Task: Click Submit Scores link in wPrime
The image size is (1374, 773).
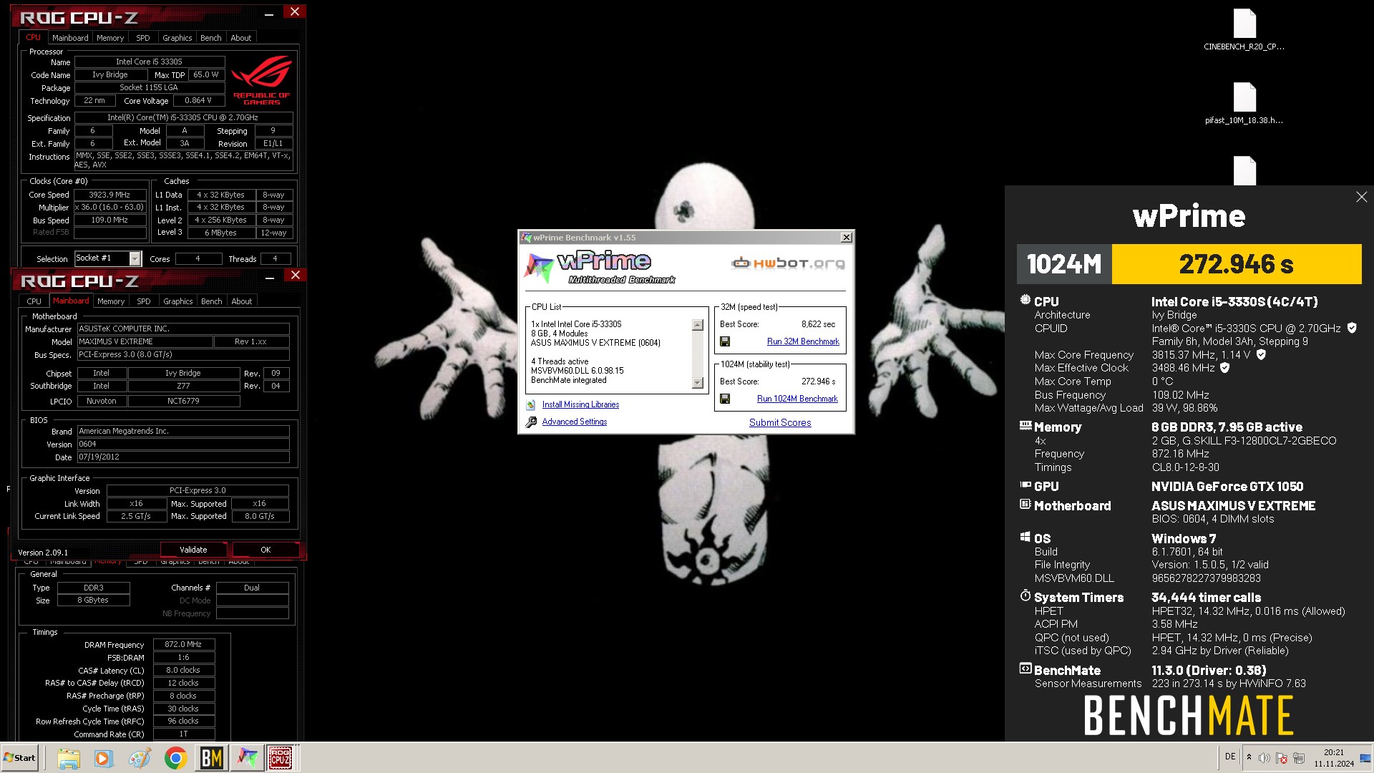Action: [780, 422]
